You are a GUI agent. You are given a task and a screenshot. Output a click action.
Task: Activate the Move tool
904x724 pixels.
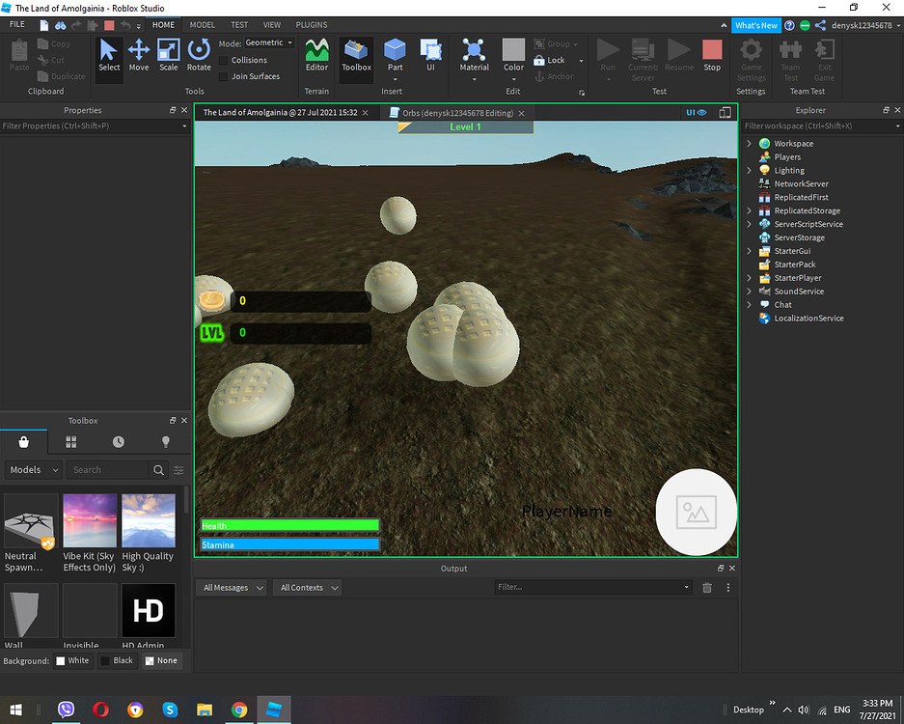tap(139, 56)
